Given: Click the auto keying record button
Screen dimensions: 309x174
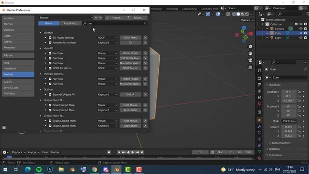Looking at the screenshot, I should pos(109,152).
